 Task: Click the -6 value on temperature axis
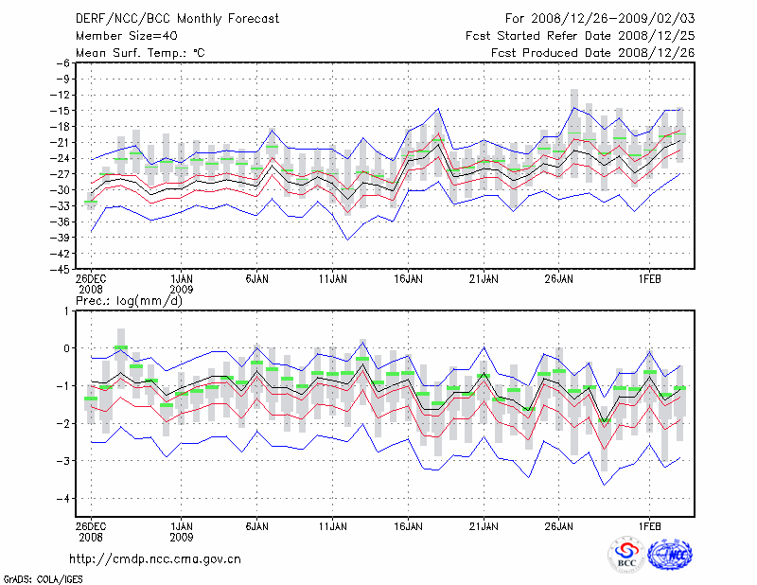coord(63,62)
